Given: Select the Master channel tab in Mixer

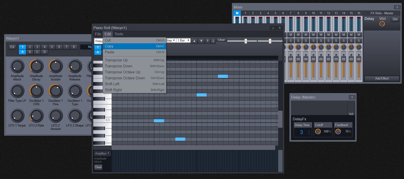Looking at the screenshot, I should pos(237,13).
